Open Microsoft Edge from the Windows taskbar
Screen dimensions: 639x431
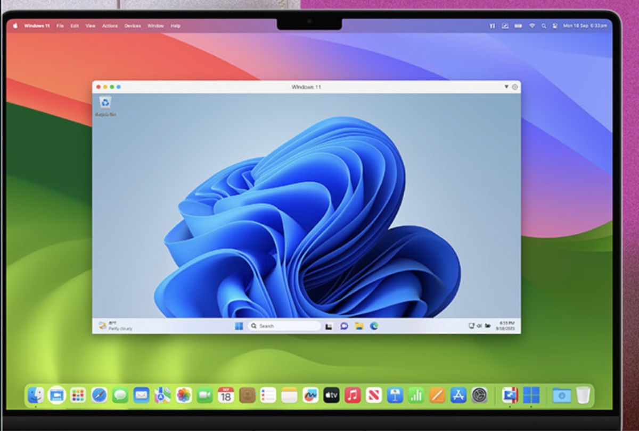tap(374, 326)
